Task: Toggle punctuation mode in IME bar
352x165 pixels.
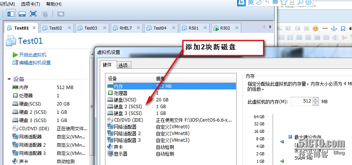Action: 267,2
